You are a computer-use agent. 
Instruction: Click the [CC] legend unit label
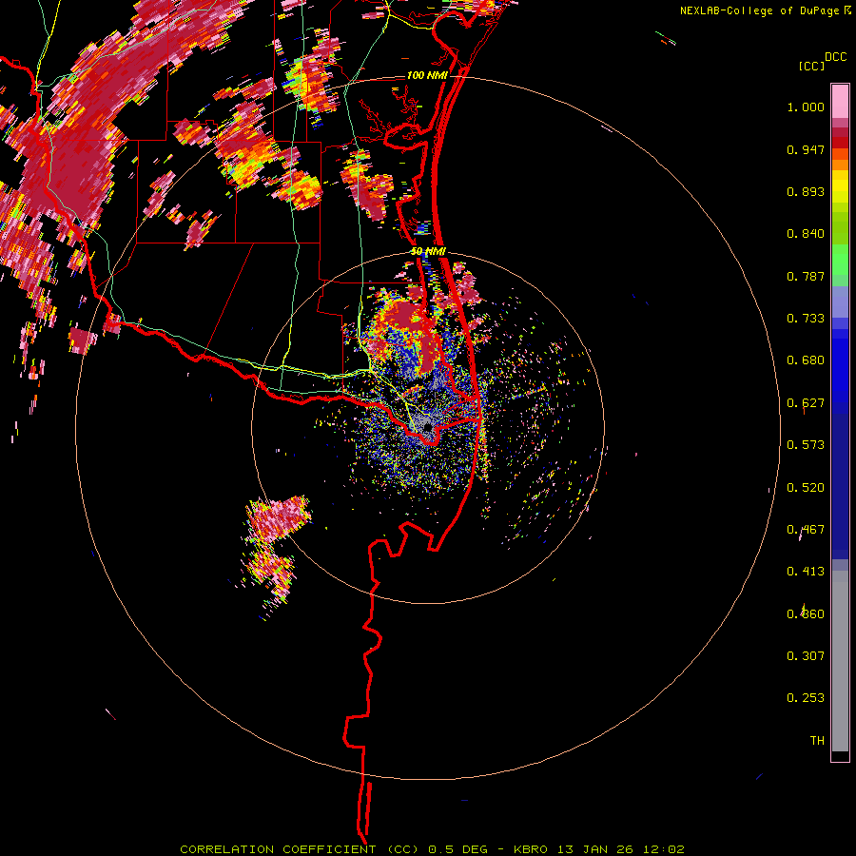coord(811,66)
